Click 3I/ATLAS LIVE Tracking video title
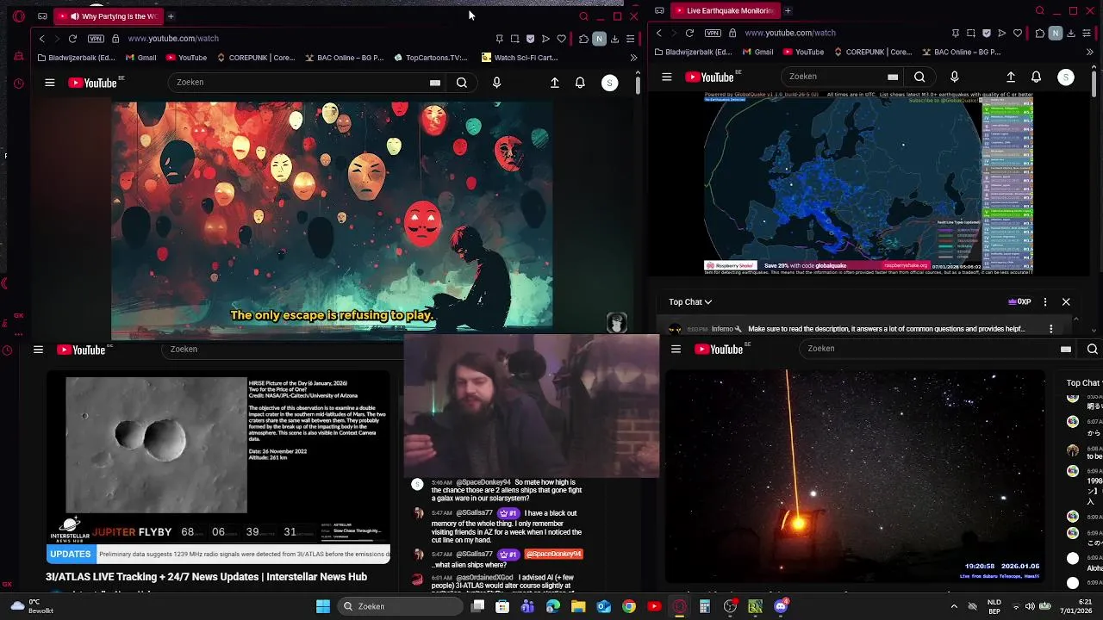 click(x=206, y=577)
